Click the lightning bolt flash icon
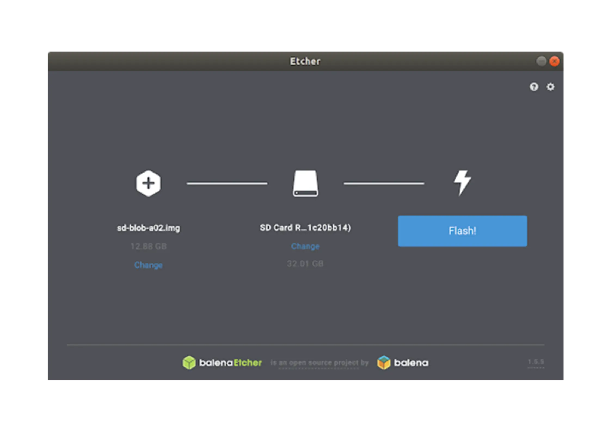The width and height of the screenshot is (611, 432). (462, 183)
